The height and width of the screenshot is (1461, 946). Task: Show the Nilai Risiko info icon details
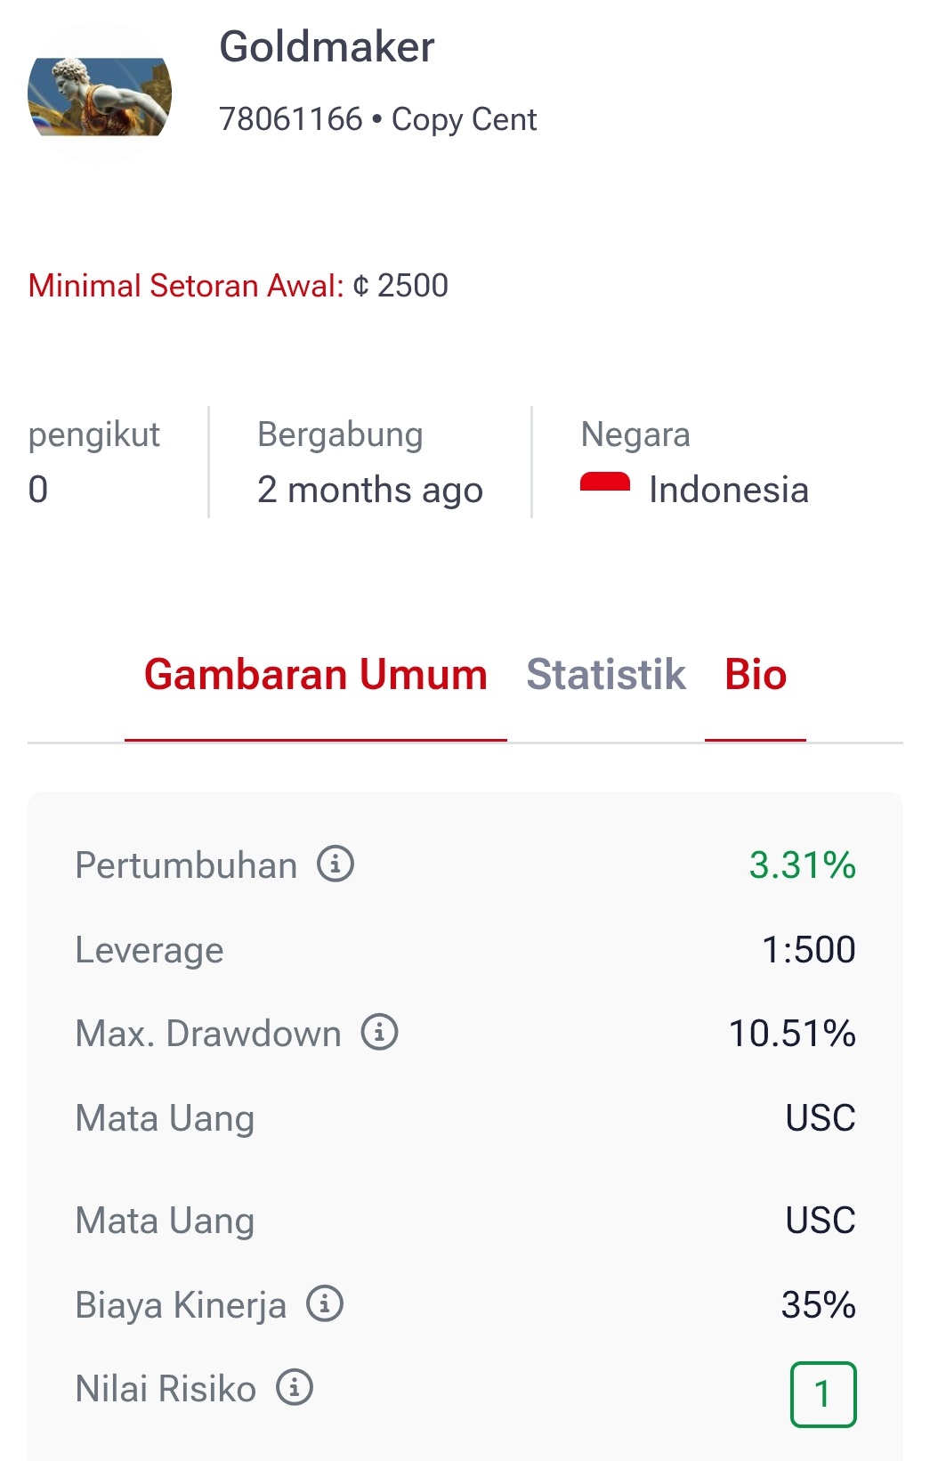tap(295, 1387)
